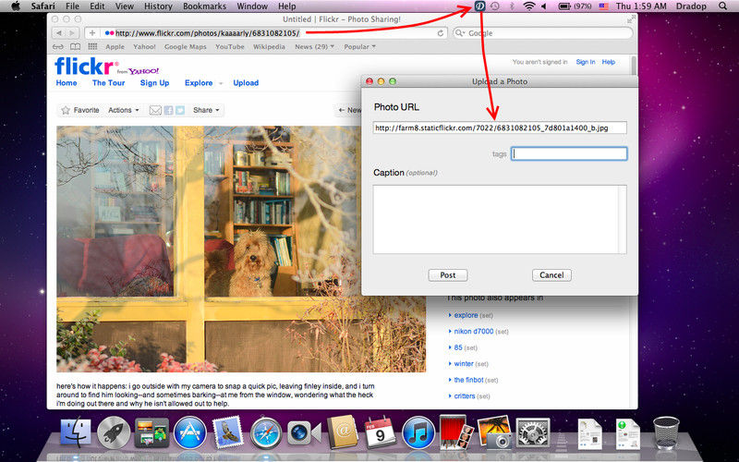Open Mission Control in the Dock
The height and width of the screenshot is (462, 739).
pyautogui.click(x=151, y=432)
